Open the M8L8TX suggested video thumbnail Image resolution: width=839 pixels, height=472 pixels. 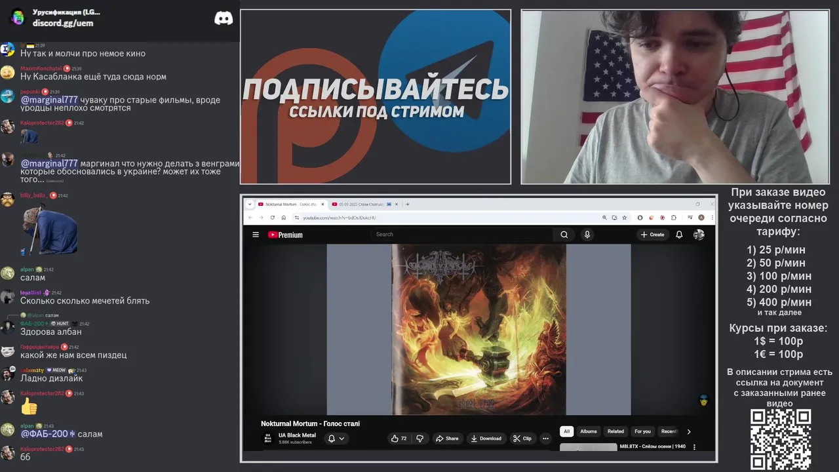pos(588,447)
